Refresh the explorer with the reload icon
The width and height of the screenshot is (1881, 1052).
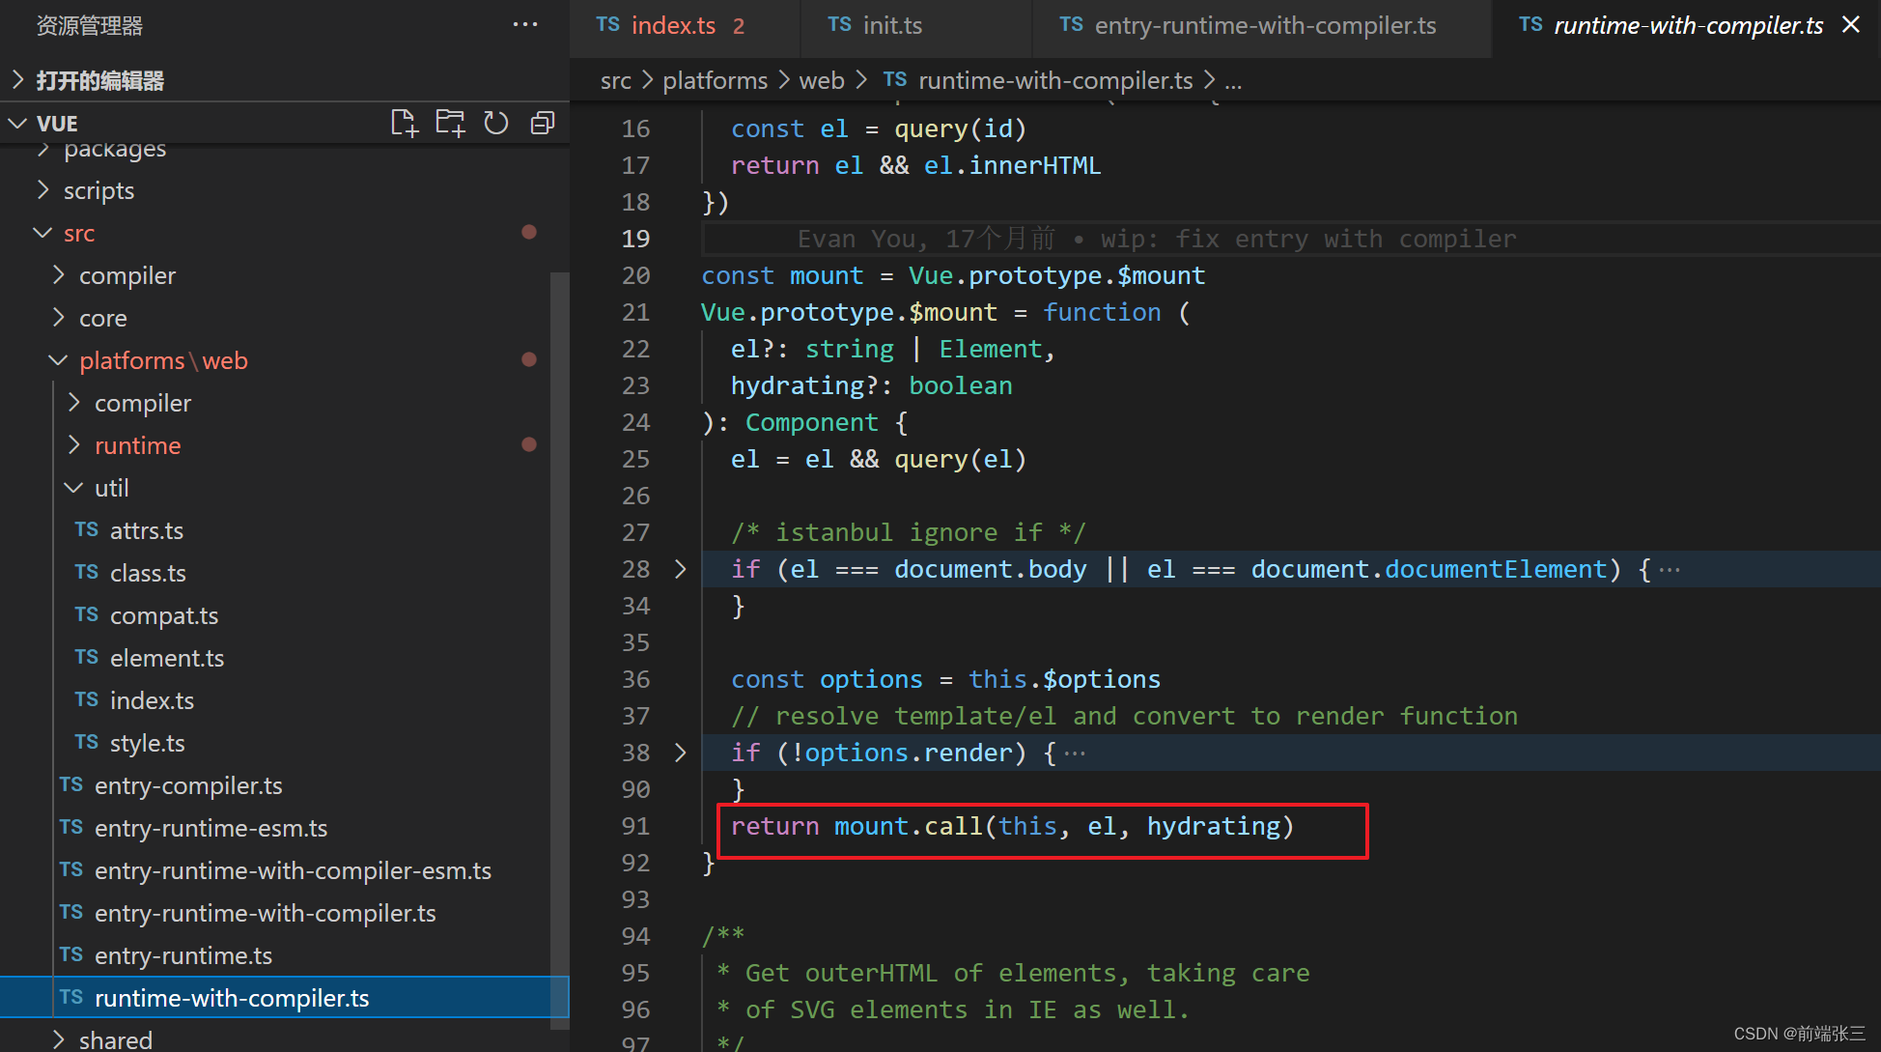click(496, 124)
